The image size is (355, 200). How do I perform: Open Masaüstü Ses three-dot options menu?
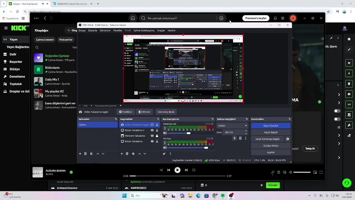coord(165,128)
